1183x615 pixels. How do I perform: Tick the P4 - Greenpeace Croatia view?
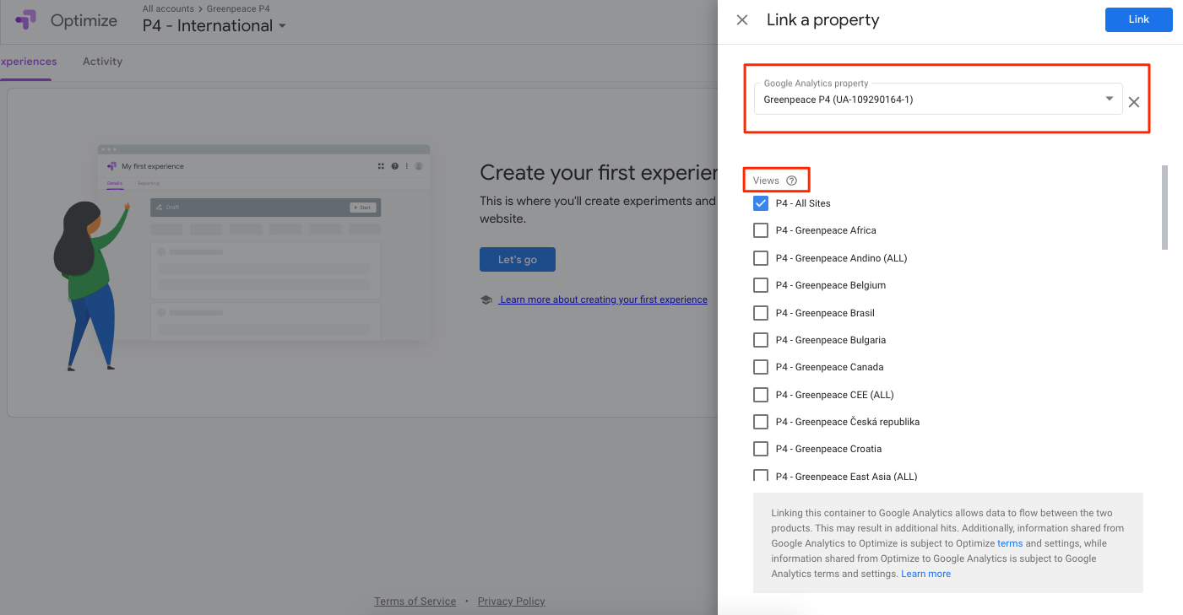pos(761,449)
